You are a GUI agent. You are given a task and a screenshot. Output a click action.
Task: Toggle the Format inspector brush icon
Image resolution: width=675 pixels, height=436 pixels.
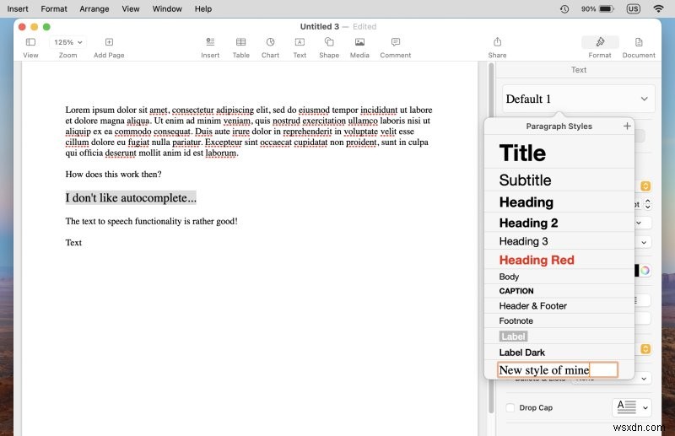pyautogui.click(x=600, y=42)
